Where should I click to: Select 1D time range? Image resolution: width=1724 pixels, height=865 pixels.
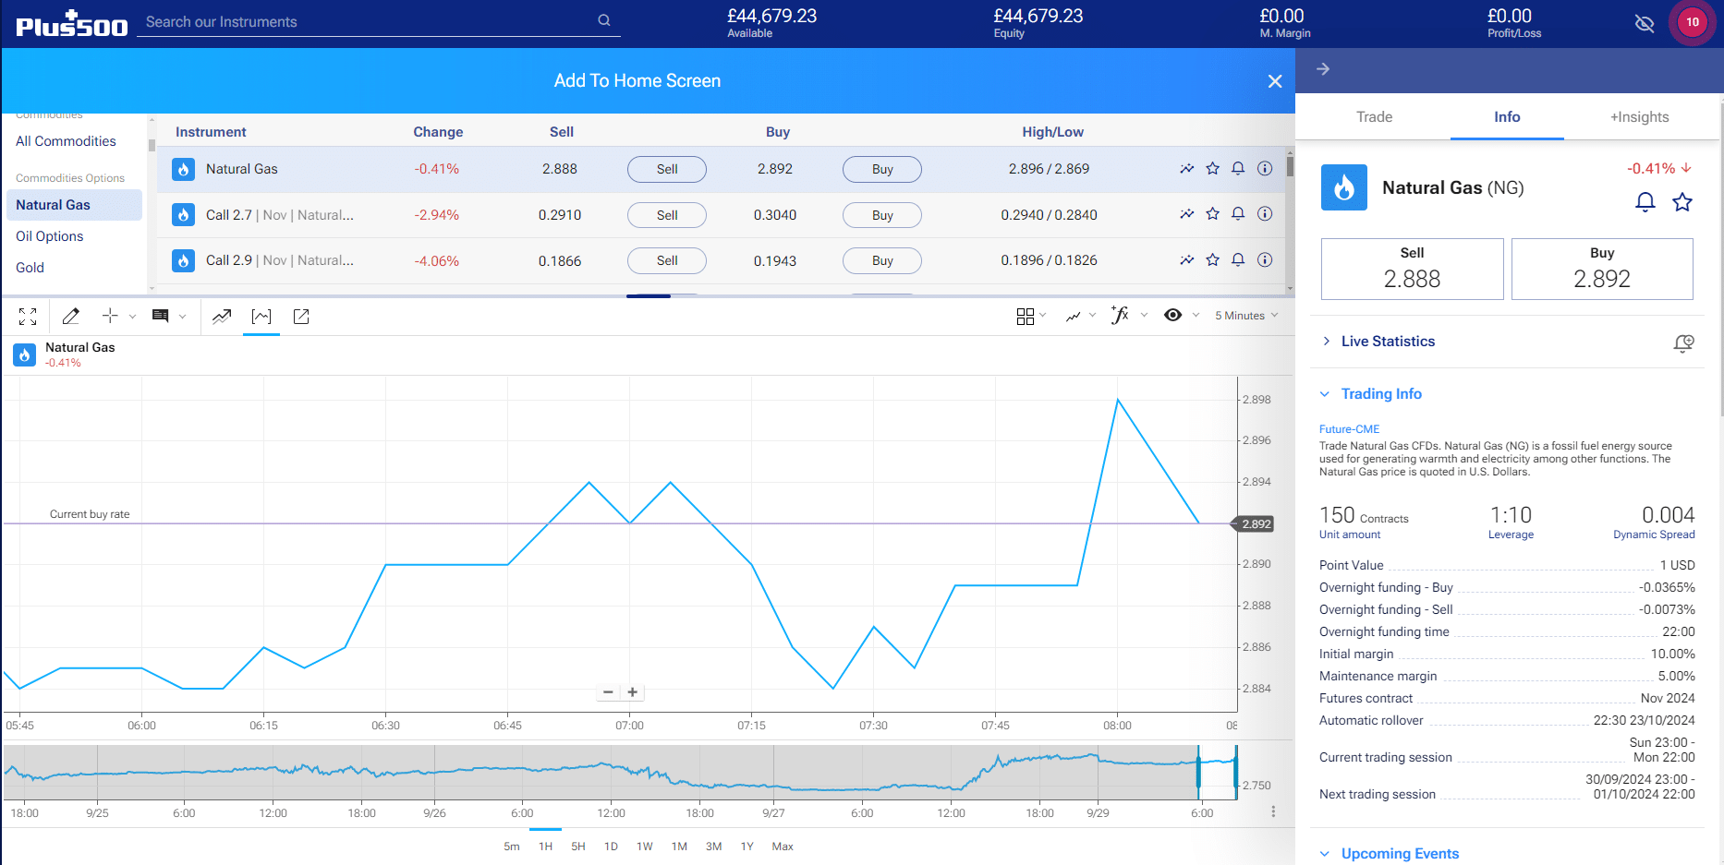point(611,847)
